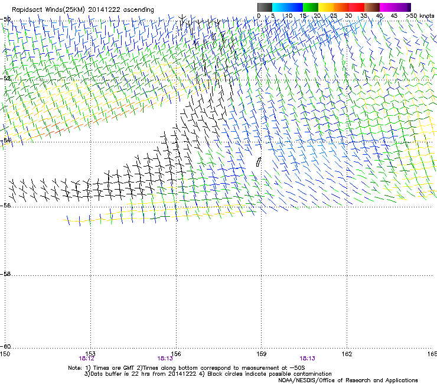This screenshot has width=437, height=384.
Task: Click the 156 longitude label
Action: [x=176, y=354]
